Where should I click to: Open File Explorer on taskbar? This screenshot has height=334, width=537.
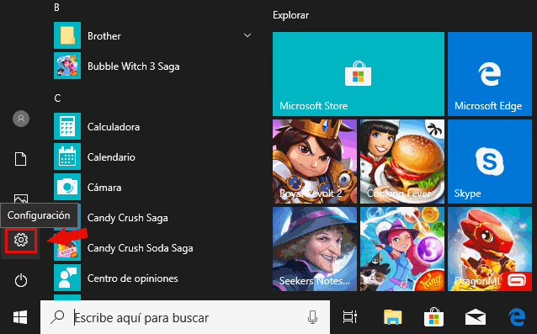pyautogui.click(x=392, y=317)
